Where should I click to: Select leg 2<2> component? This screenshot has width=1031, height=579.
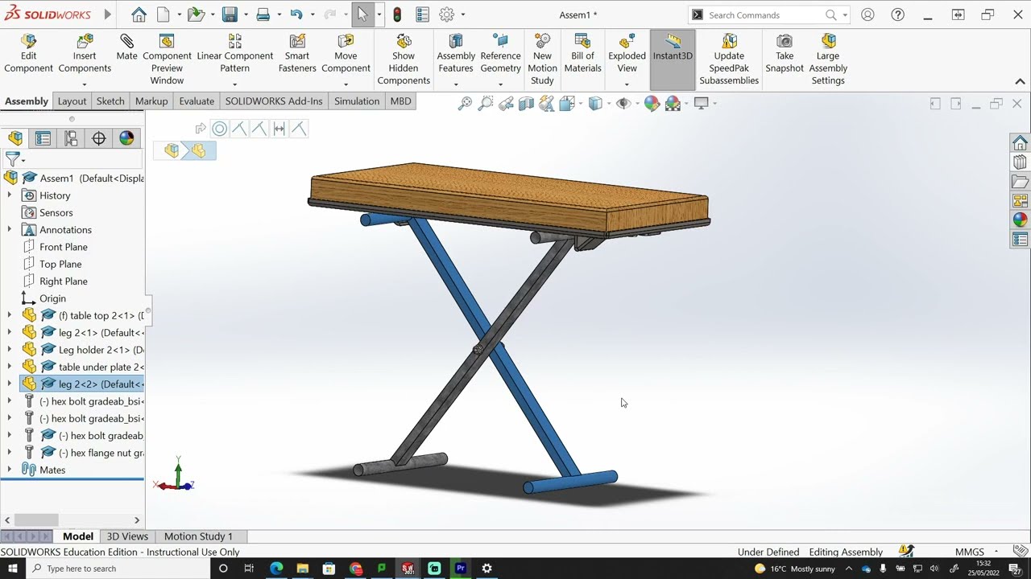click(x=82, y=384)
